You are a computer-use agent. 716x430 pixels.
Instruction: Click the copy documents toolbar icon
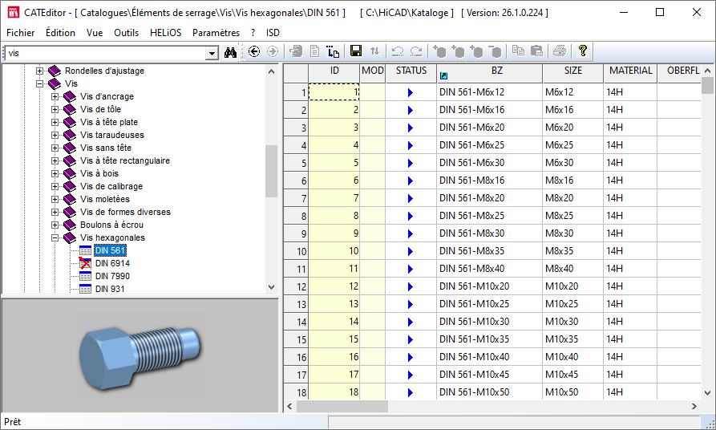click(x=518, y=51)
